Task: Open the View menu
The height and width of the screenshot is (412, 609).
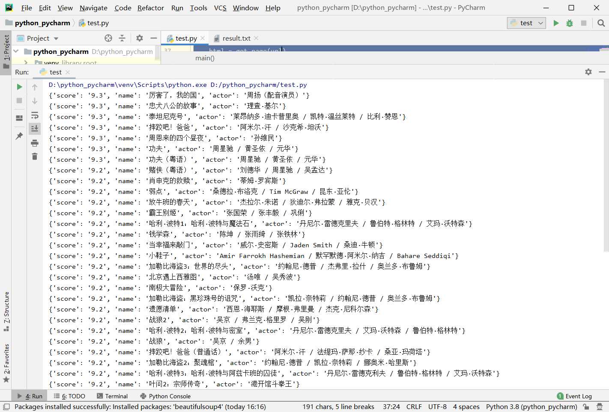Action: pos(65,8)
